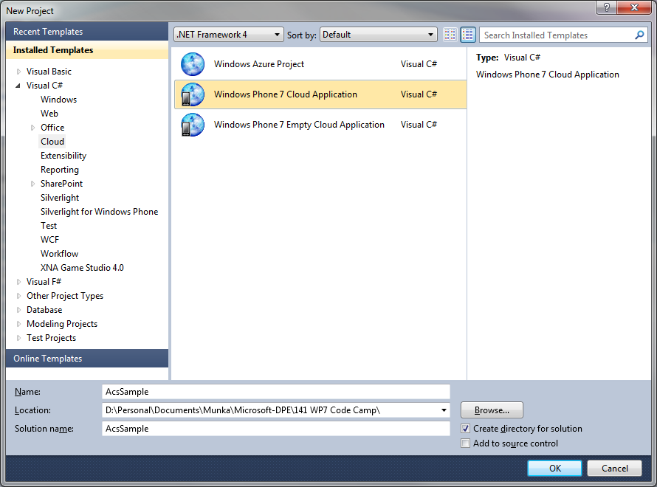The image size is (657, 487).
Task: Select Windows Azure Project template name
Action: coord(259,64)
